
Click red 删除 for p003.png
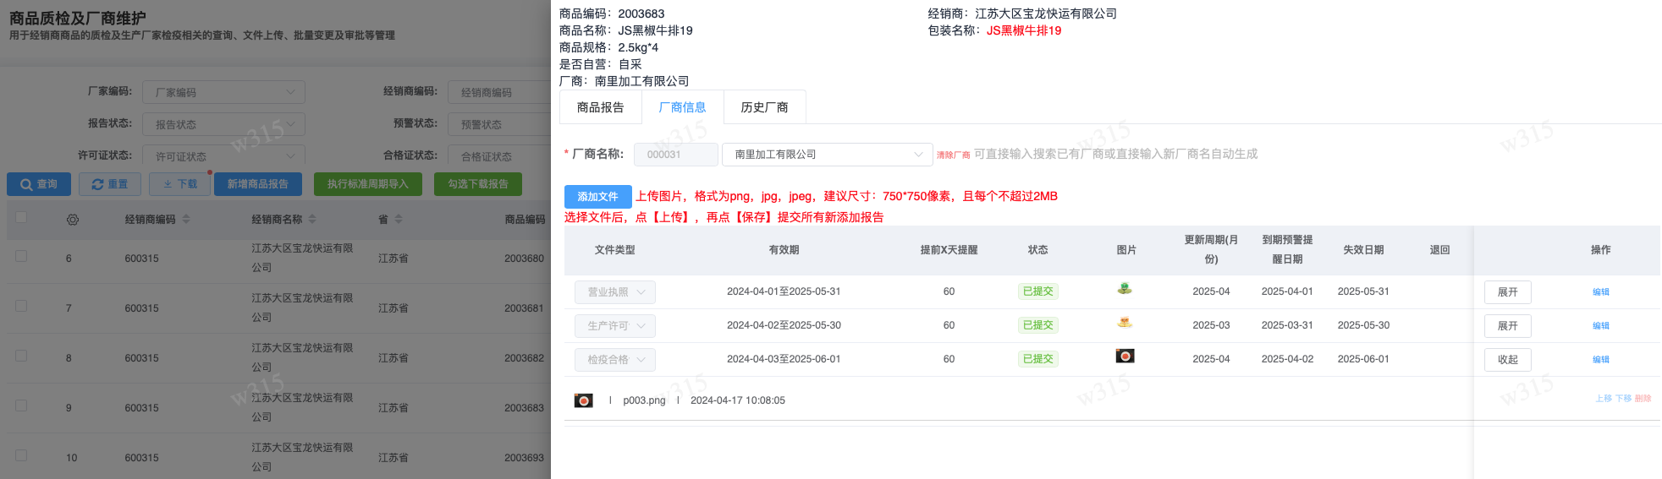pyautogui.click(x=1643, y=399)
